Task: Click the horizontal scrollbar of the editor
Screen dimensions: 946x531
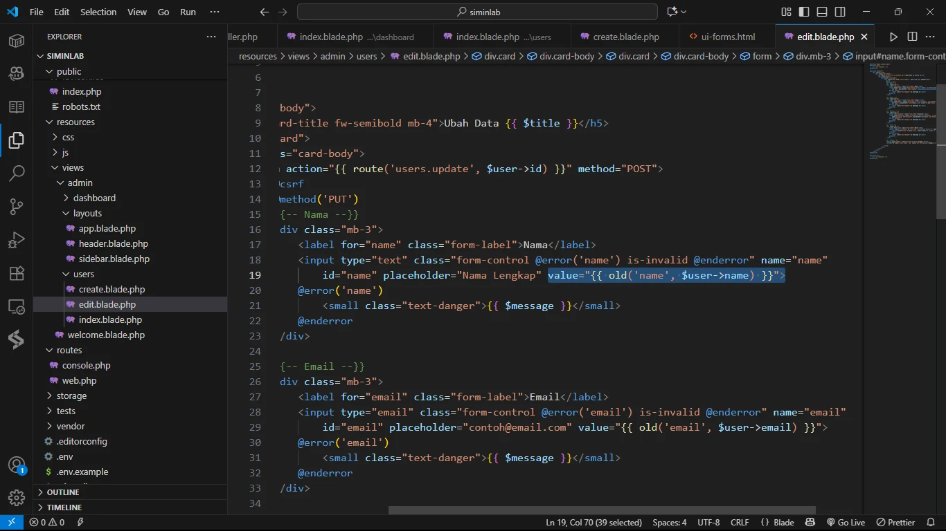Action: pos(601,511)
